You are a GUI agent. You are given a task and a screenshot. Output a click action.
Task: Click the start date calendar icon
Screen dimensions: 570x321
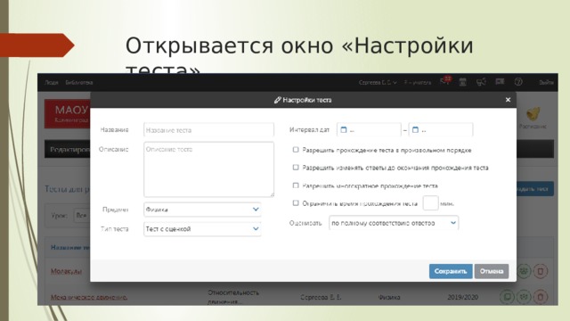click(344, 129)
